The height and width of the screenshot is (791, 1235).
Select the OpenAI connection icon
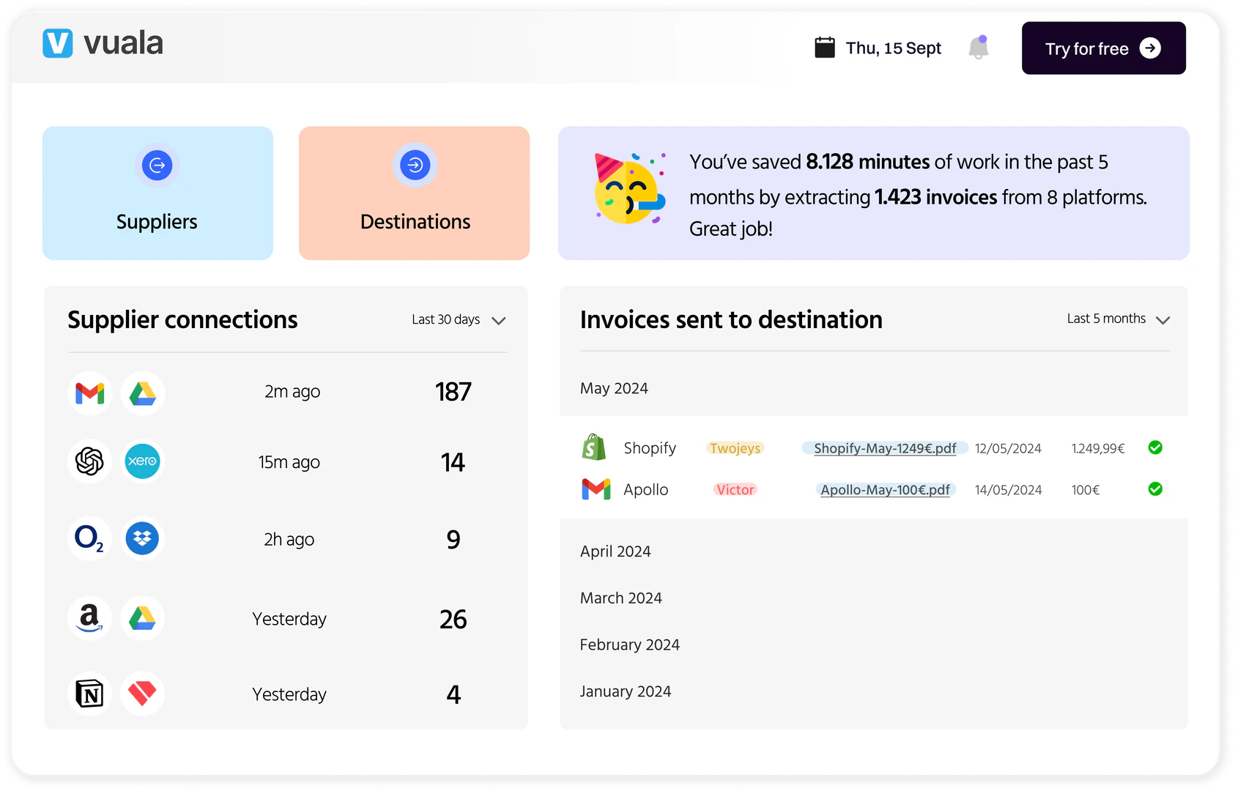point(89,461)
